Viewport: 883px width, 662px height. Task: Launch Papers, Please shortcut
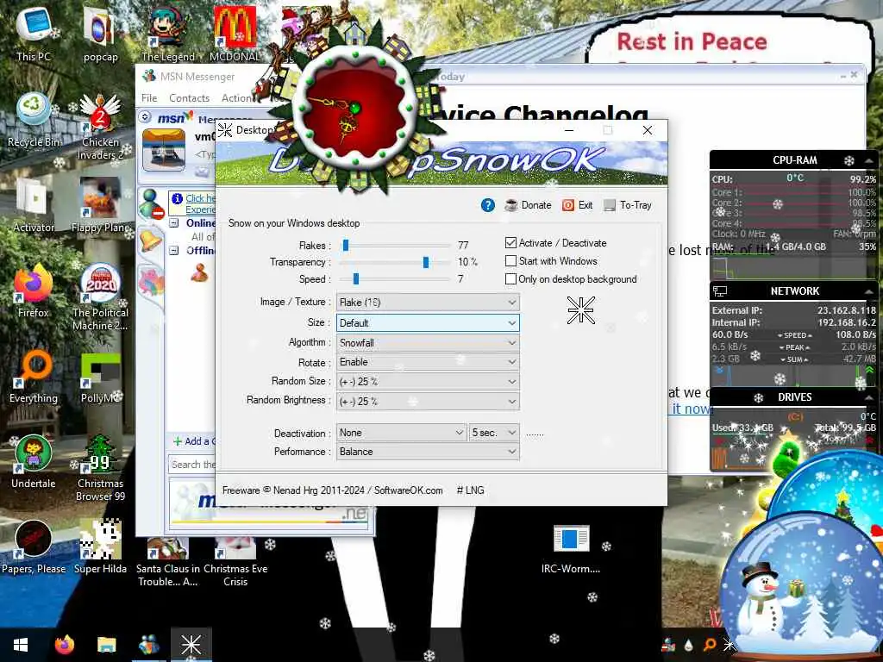click(x=34, y=547)
